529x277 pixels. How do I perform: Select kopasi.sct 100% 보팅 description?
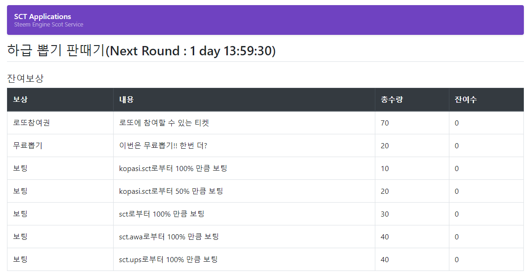click(x=173, y=168)
